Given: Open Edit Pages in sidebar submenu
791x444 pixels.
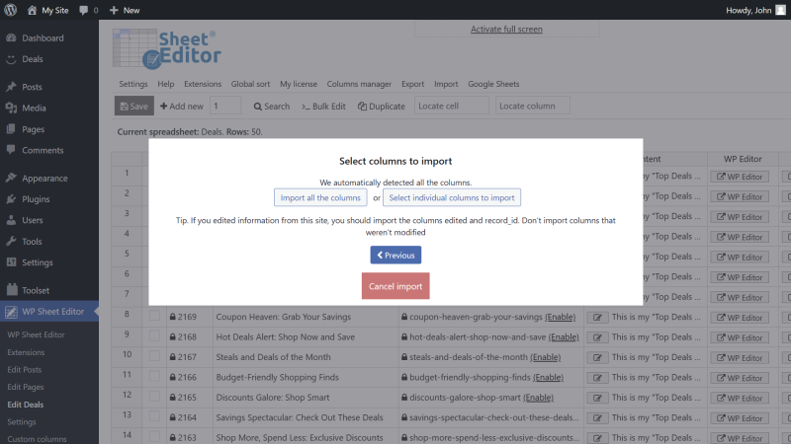Looking at the screenshot, I should click(26, 387).
